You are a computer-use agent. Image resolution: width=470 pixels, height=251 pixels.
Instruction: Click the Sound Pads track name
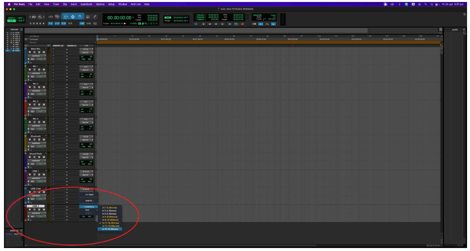[36, 154]
